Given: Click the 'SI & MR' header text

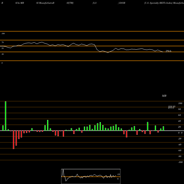Looking at the screenshot, I should click(x=20, y=3).
